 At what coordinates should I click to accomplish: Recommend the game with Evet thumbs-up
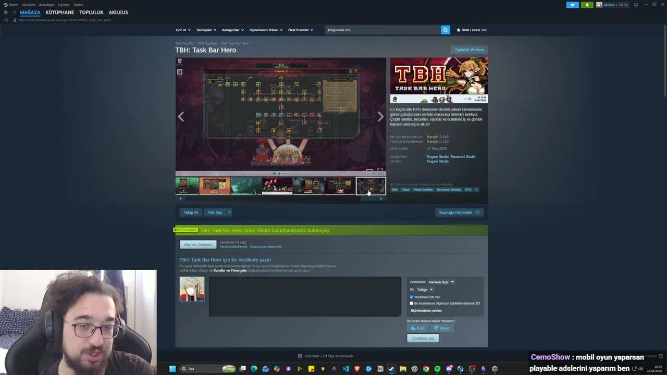pos(417,328)
